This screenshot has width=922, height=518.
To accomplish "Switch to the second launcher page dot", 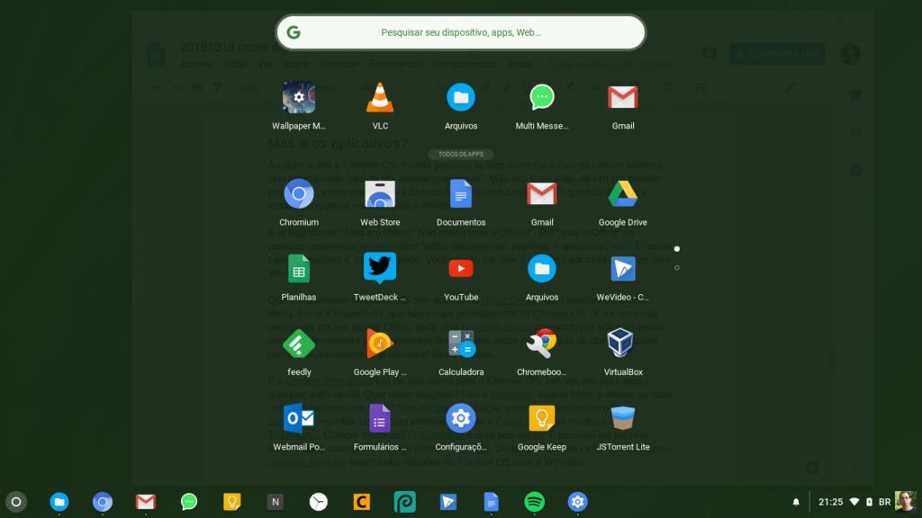I will click(677, 268).
